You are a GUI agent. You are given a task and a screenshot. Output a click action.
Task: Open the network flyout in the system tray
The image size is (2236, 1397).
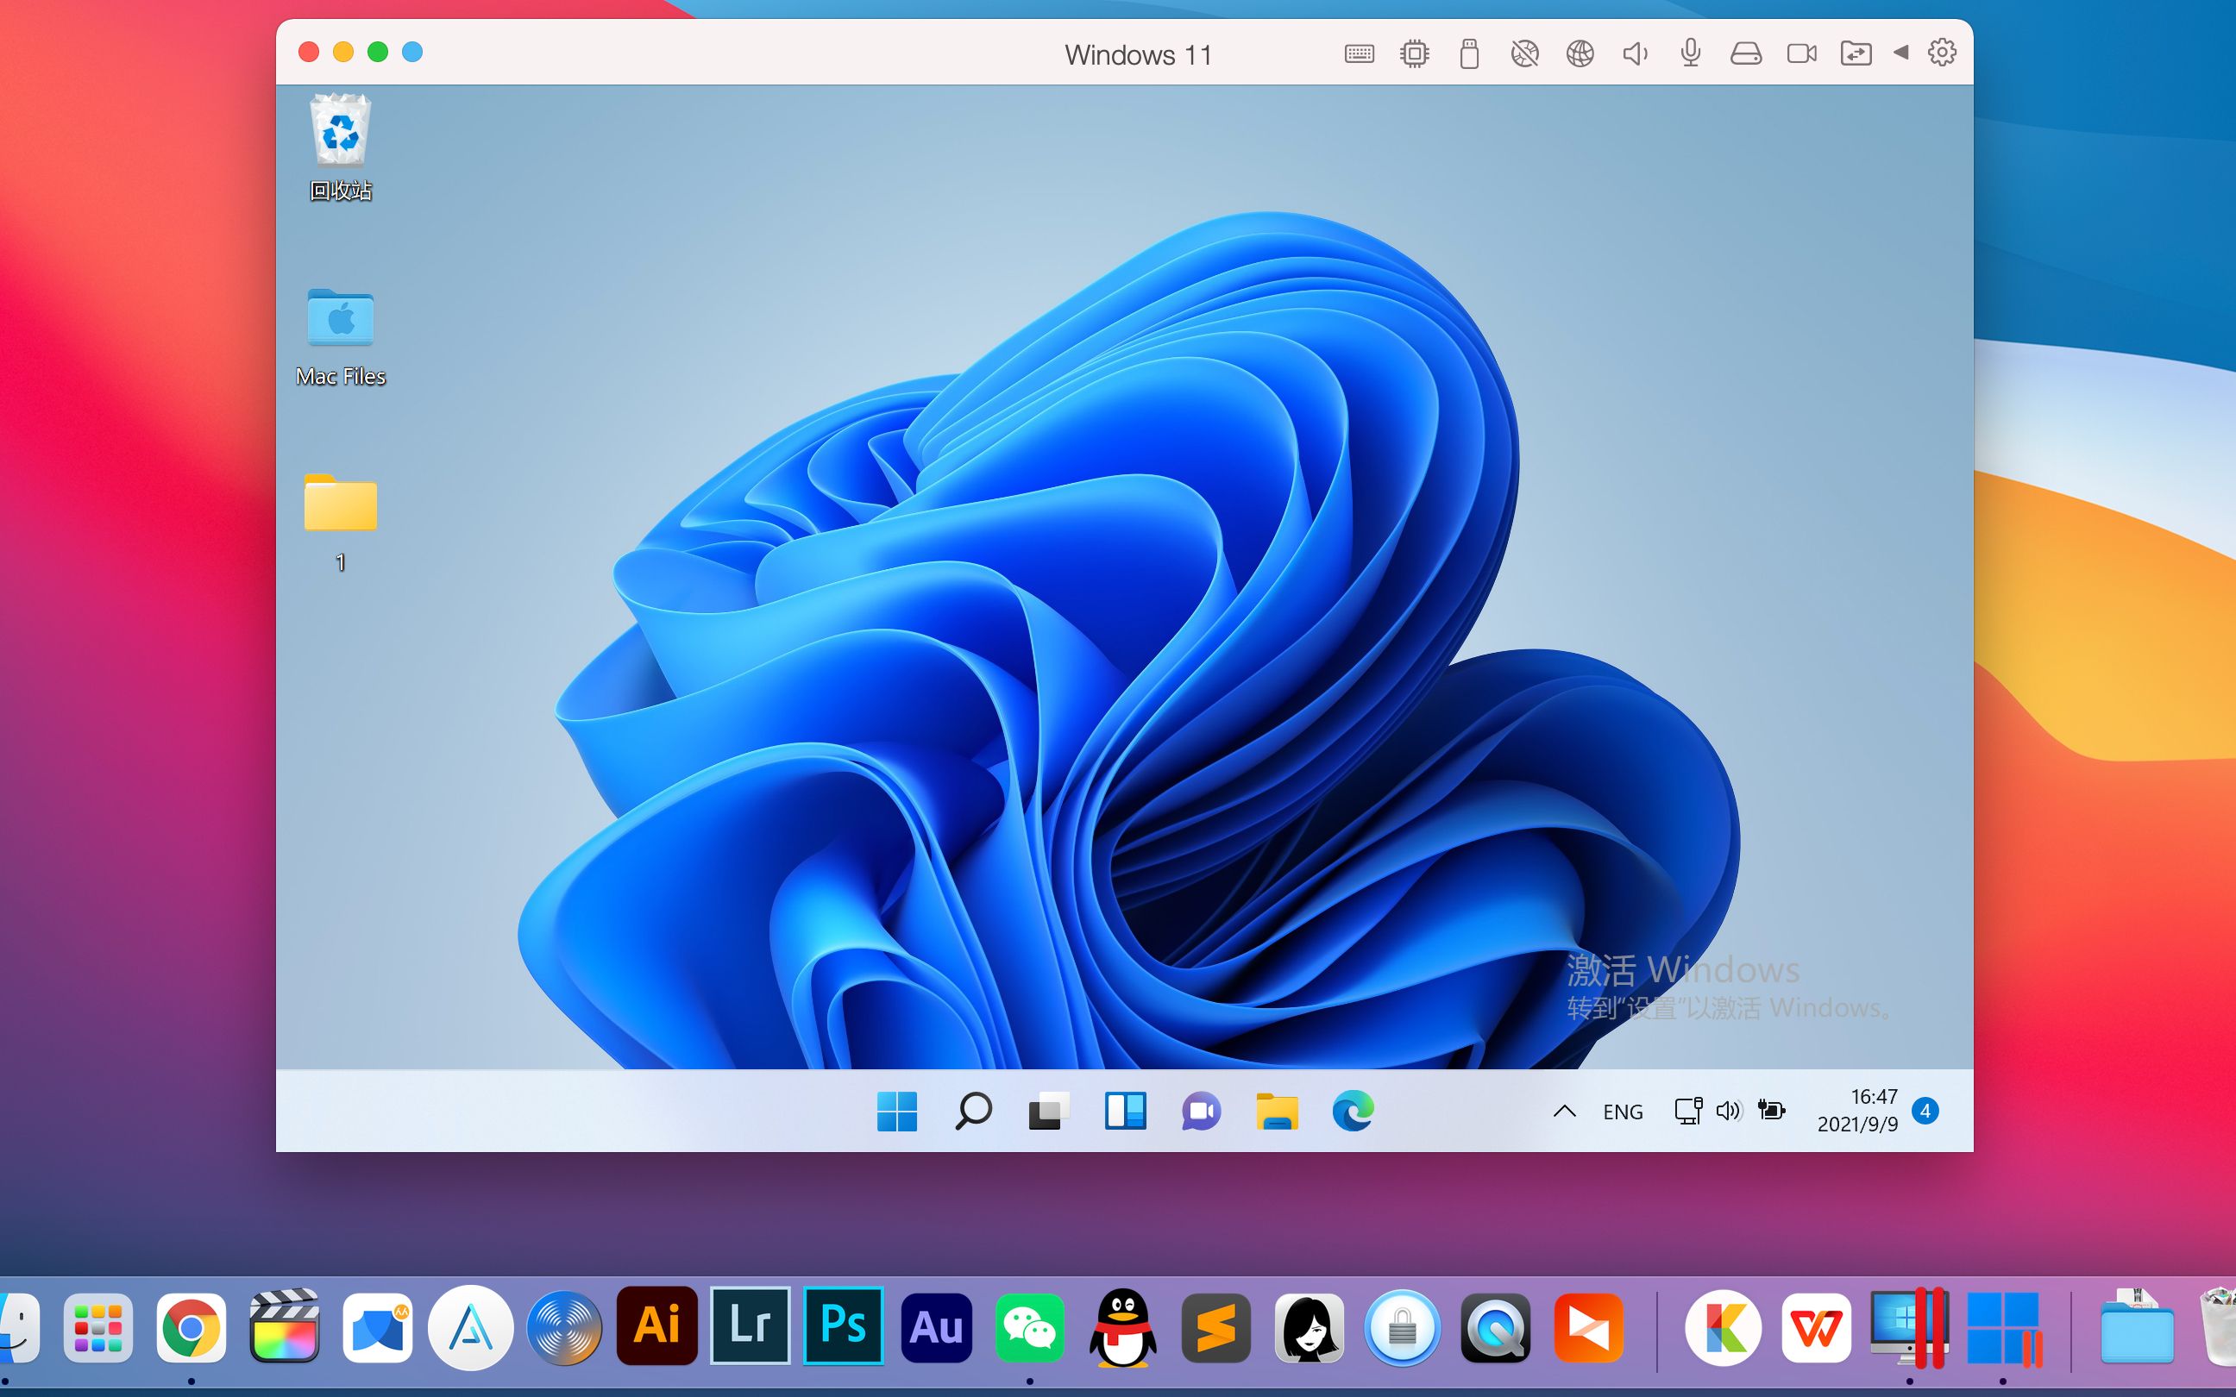point(1688,1112)
